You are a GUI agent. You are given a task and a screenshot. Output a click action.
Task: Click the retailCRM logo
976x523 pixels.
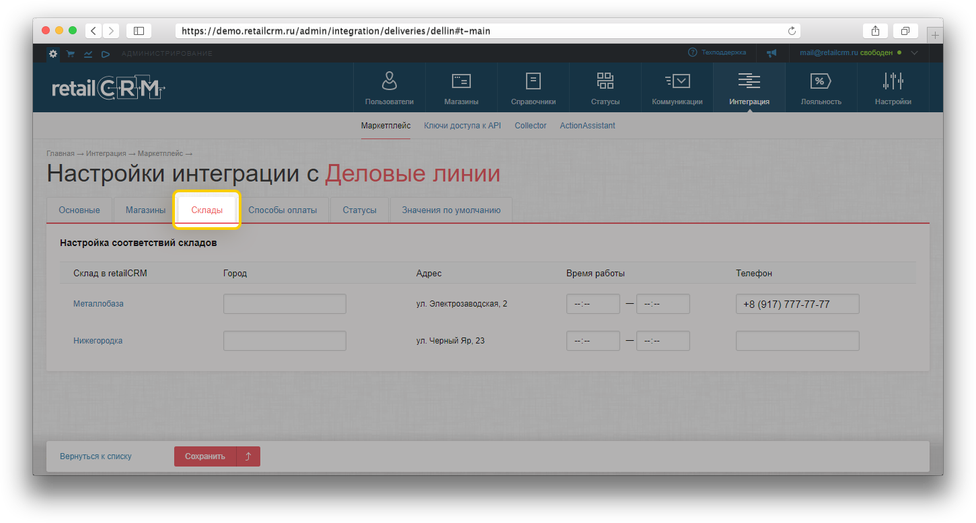(108, 88)
